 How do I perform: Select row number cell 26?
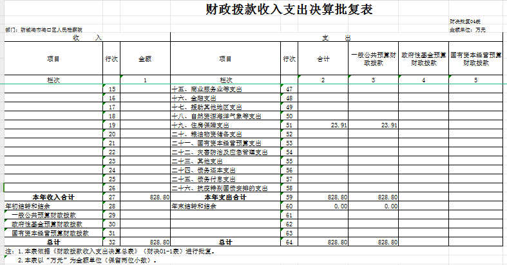click(x=111, y=188)
